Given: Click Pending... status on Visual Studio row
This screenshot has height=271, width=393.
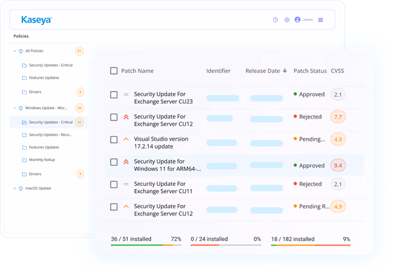Looking at the screenshot, I should (309, 139).
